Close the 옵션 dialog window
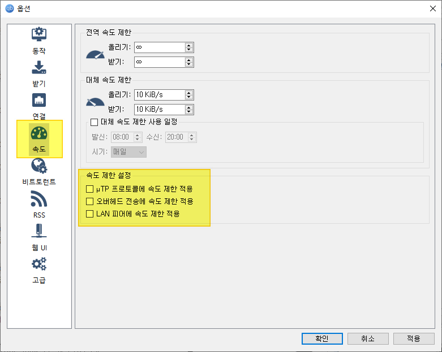Viewport: 442px width, 352px height. coord(433,8)
